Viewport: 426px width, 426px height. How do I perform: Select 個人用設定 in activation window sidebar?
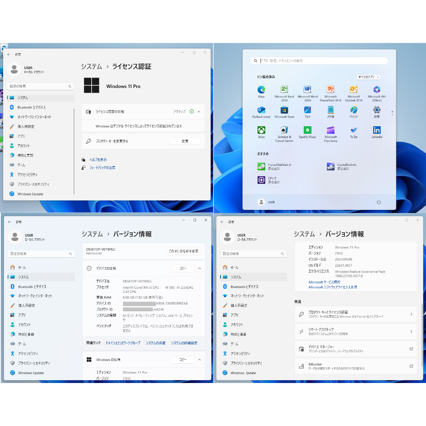pyautogui.click(x=40, y=126)
